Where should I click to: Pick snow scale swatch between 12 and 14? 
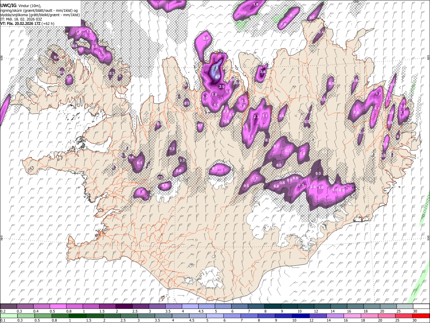click(x=322, y=307)
